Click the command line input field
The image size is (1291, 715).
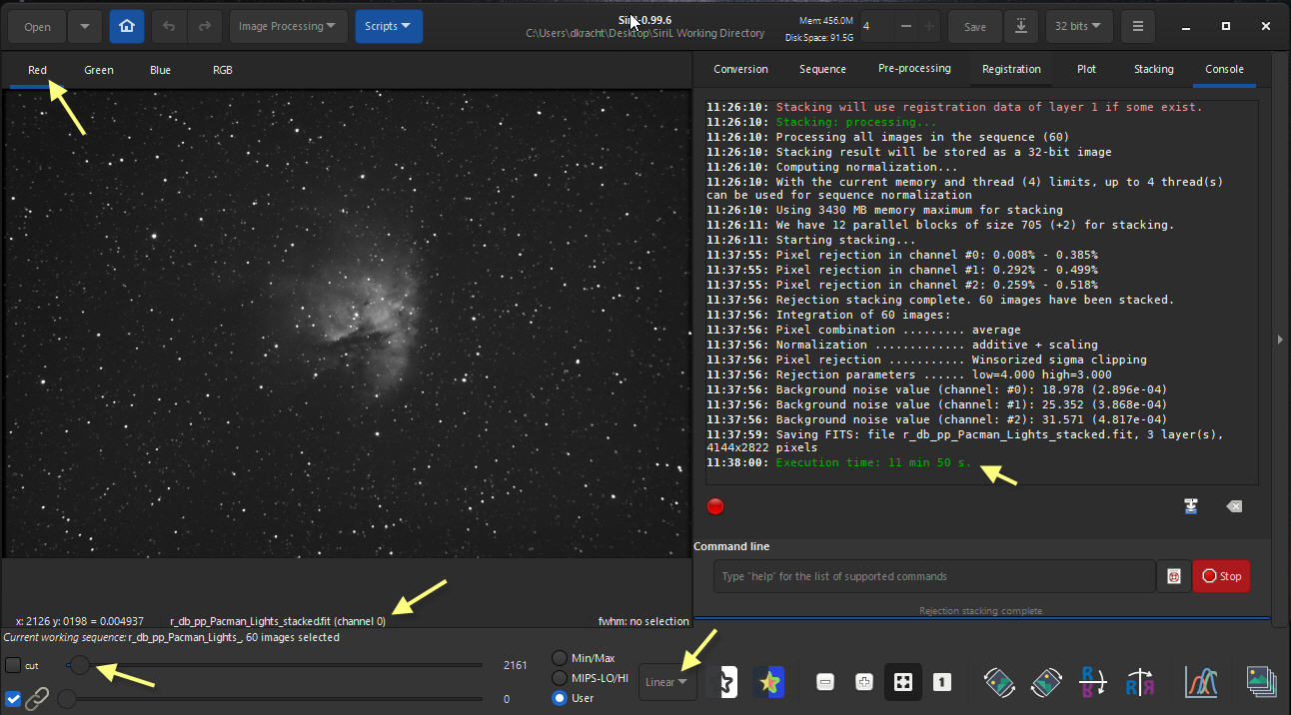point(934,576)
